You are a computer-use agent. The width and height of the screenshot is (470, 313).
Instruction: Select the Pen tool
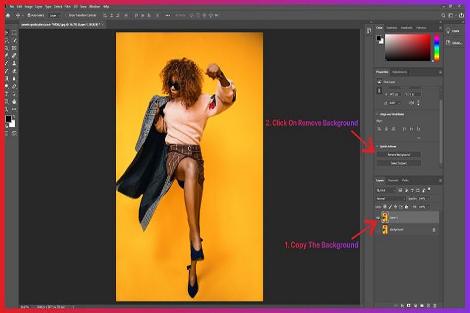pos(14,86)
